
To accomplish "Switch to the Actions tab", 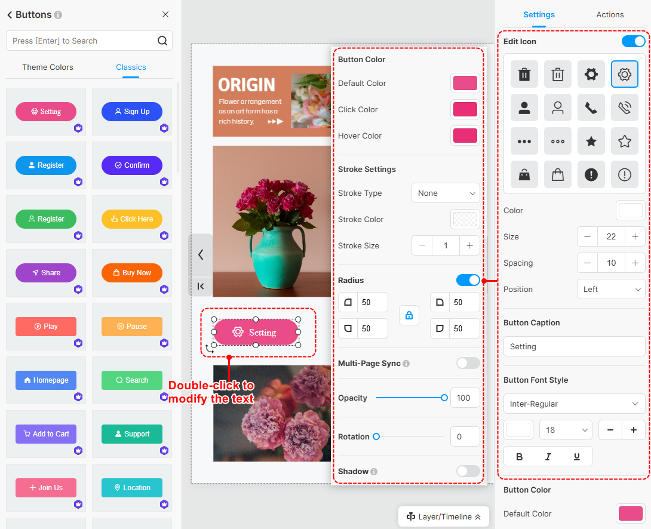I will (x=610, y=14).
